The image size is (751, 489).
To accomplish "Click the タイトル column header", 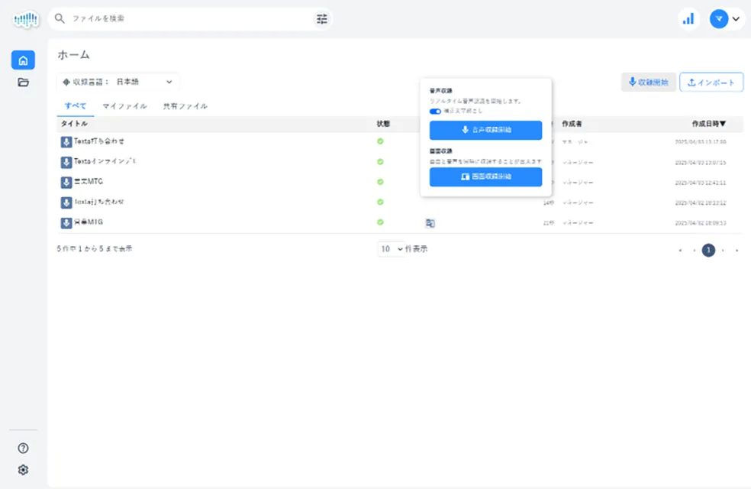I will [x=74, y=124].
